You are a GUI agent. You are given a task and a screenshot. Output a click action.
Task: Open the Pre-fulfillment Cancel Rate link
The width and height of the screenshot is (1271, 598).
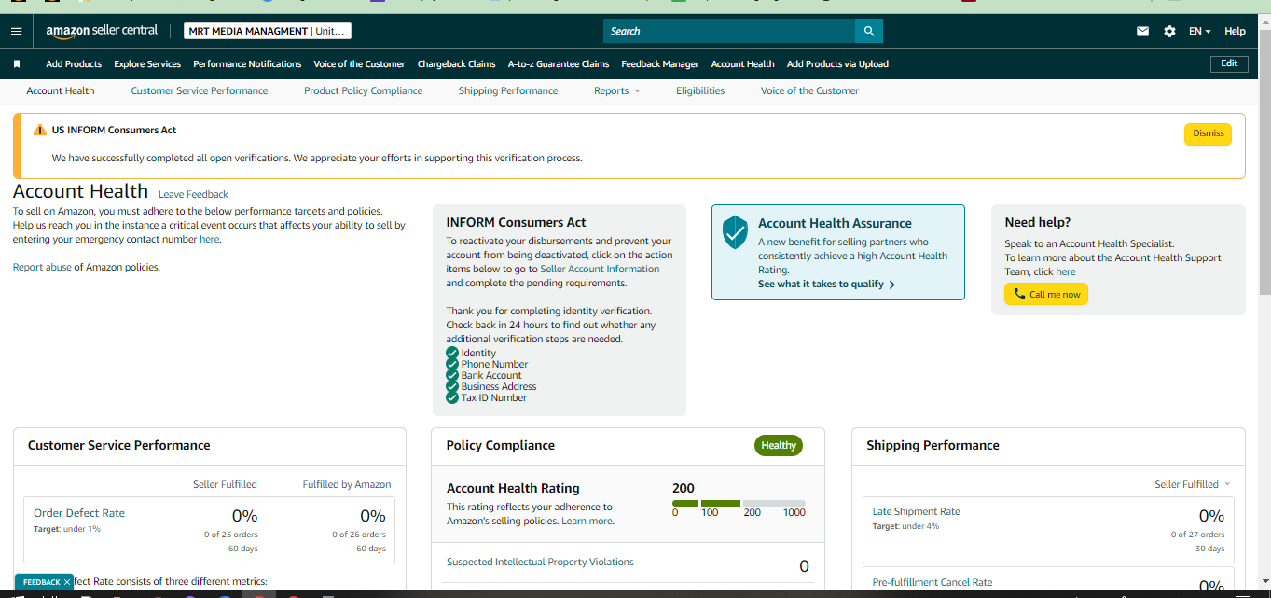pos(933,582)
